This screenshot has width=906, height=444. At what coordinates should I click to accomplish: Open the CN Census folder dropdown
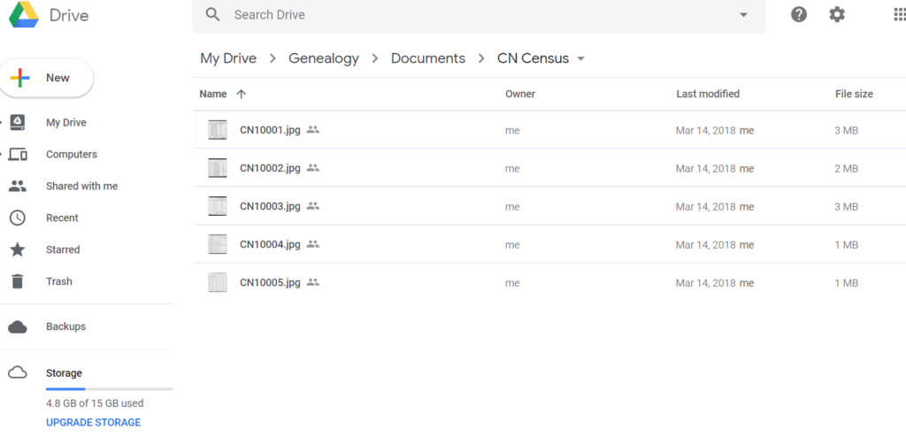click(580, 59)
